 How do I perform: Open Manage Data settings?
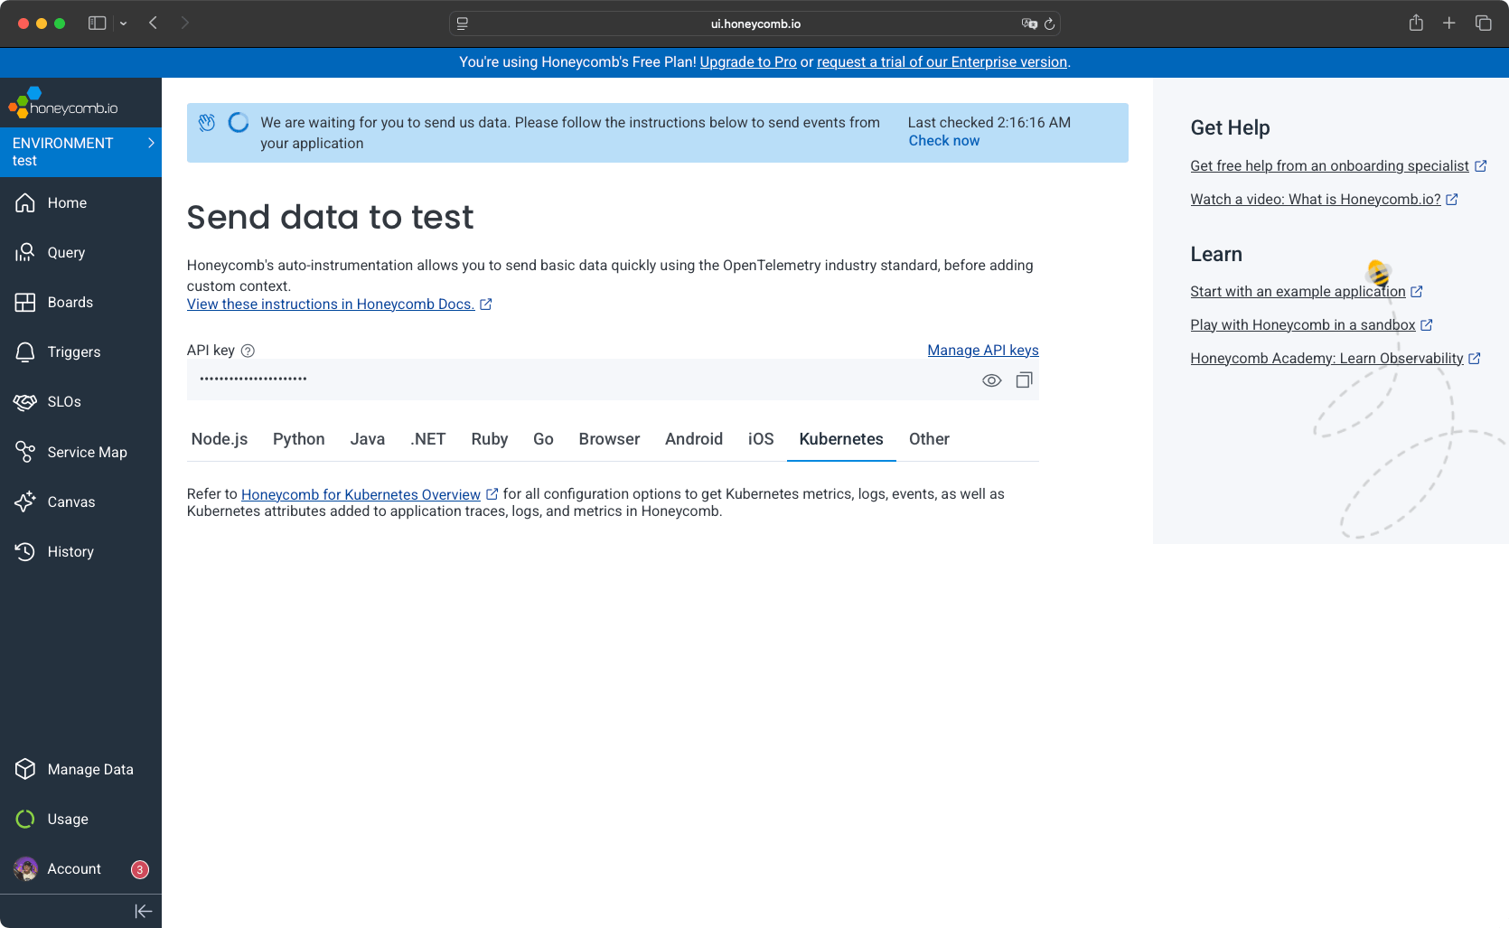click(x=90, y=769)
